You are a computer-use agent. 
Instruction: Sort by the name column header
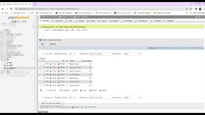click(x=72, y=61)
